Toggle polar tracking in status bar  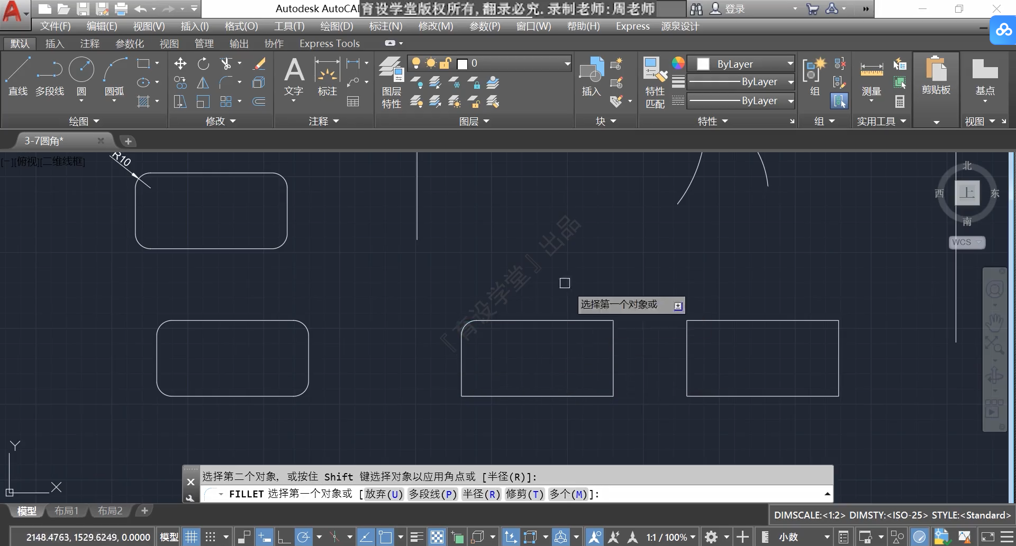point(304,537)
